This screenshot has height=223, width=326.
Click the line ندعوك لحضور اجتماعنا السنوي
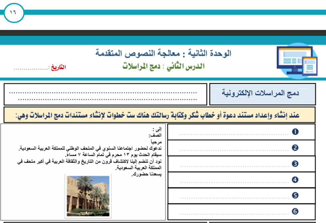(x=90, y=149)
